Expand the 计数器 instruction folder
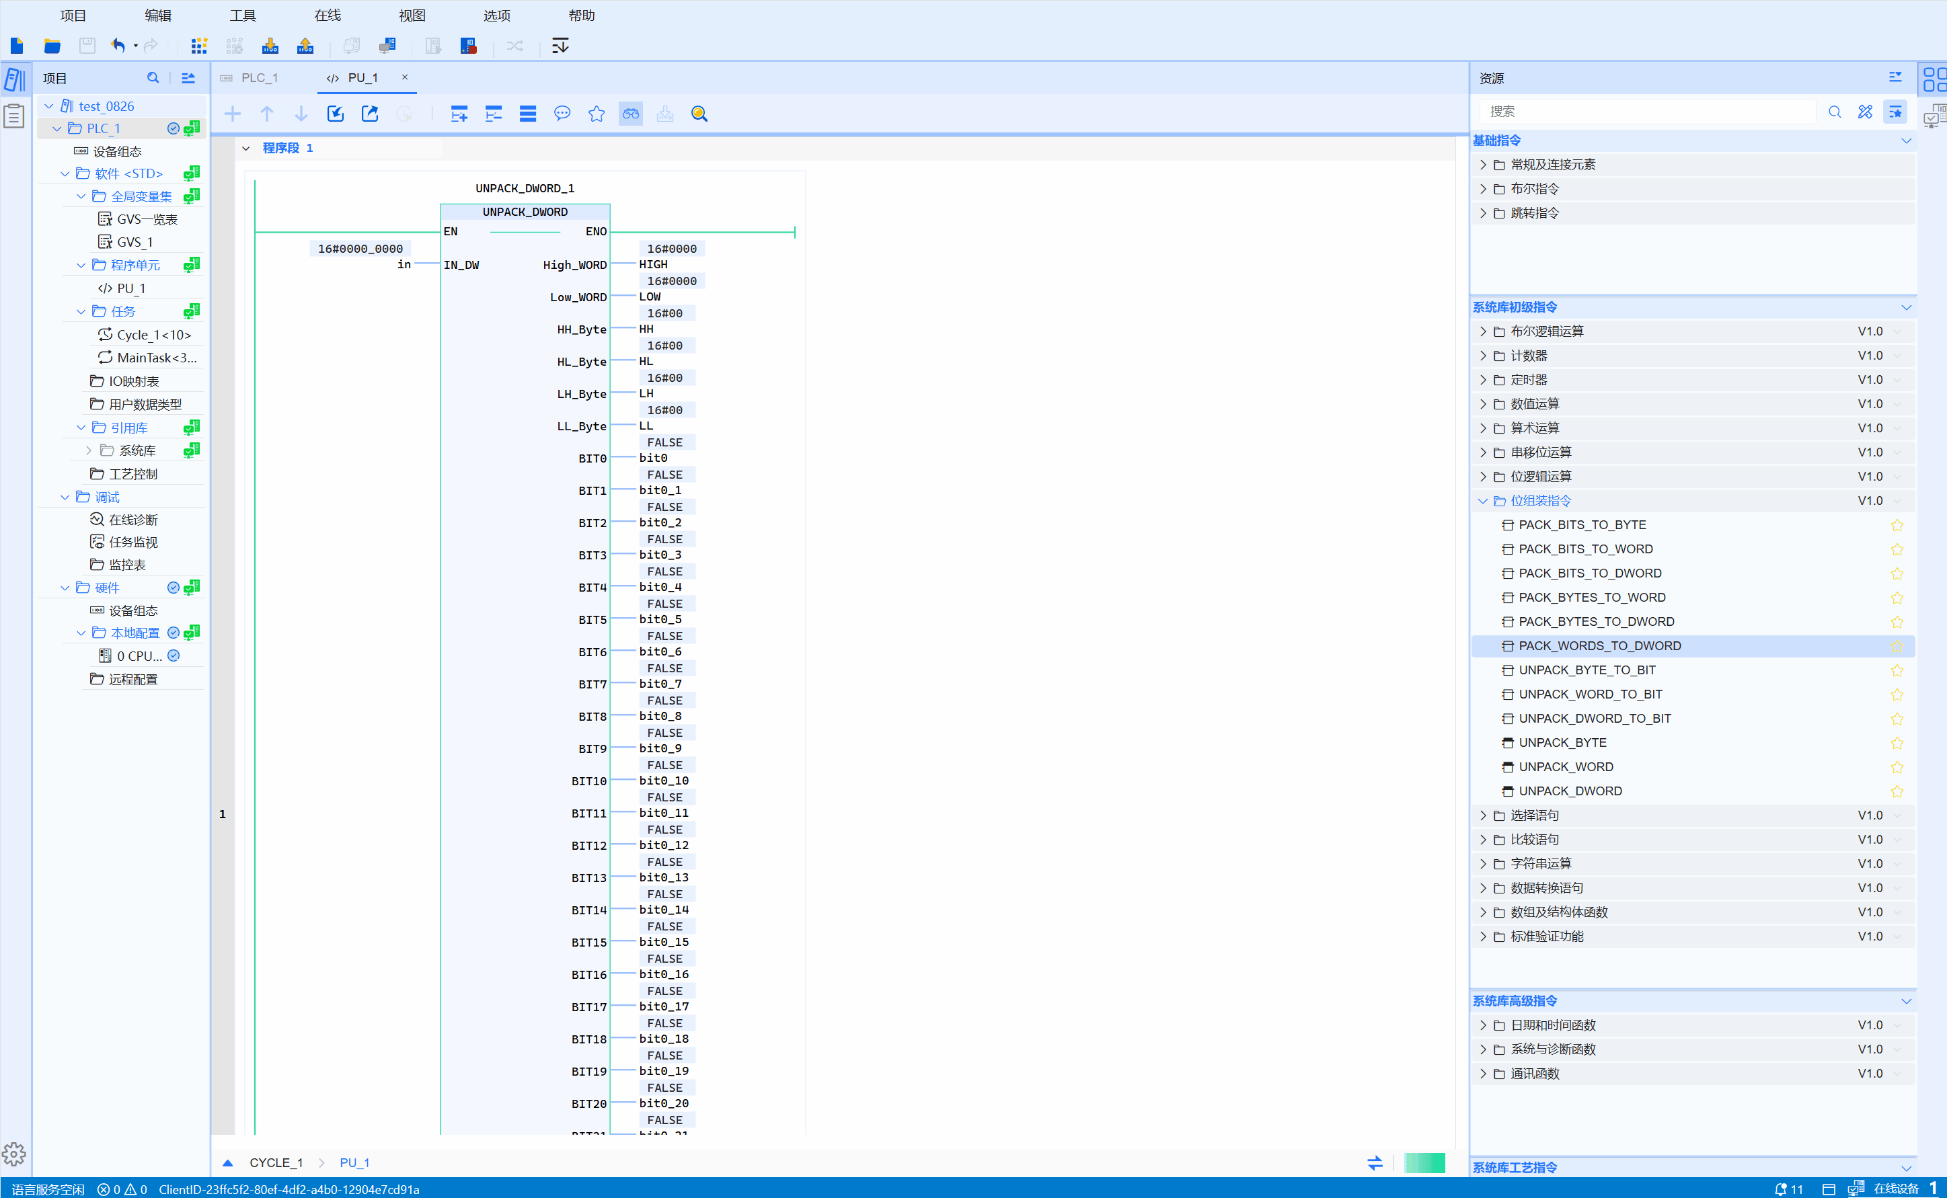Image resolution: width=1947 pixels, height=1198 pixels. click(1483, 356)
